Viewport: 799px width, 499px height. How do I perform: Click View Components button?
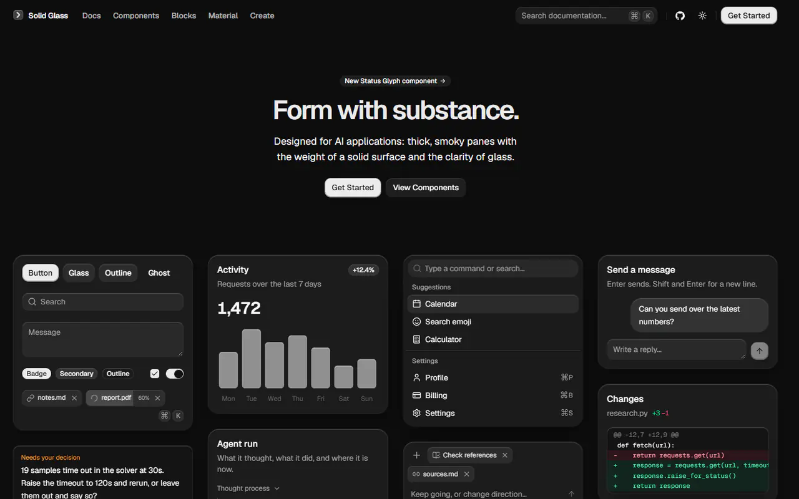(x=426, y=187)
